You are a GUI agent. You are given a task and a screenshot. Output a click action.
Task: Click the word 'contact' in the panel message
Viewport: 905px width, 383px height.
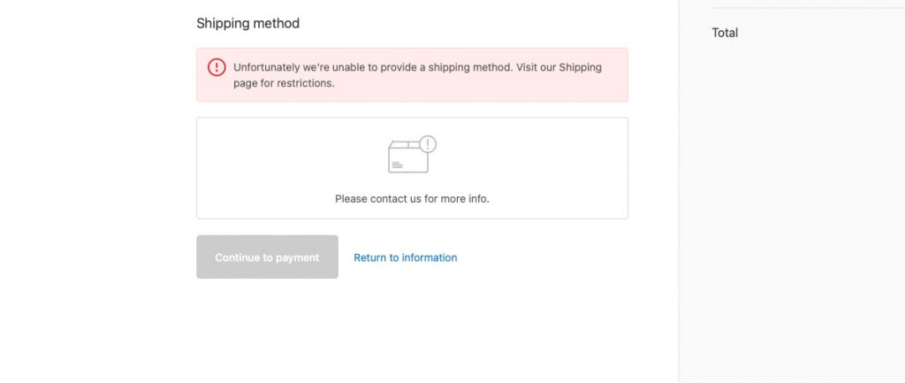click(x=389, y=199)
